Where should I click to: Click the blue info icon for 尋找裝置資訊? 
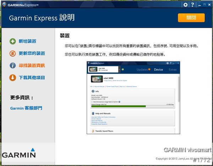coord(13,65)
